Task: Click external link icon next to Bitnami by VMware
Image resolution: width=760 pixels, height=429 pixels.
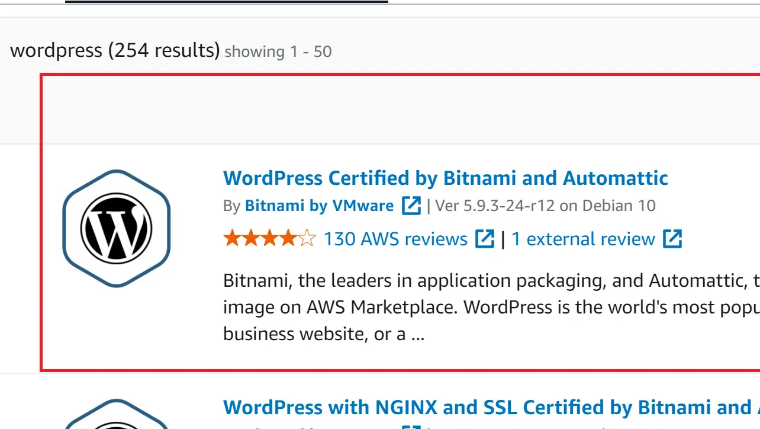Action: (411, 206)
